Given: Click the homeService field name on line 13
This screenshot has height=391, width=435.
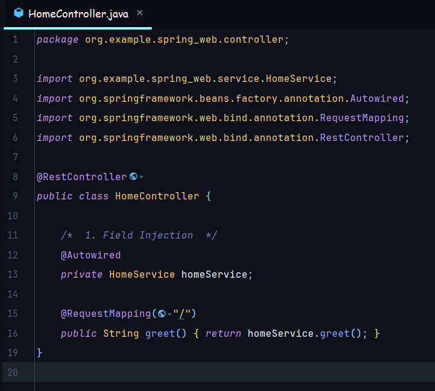Looking at the screenshot, I should click(x=214, y=275).
